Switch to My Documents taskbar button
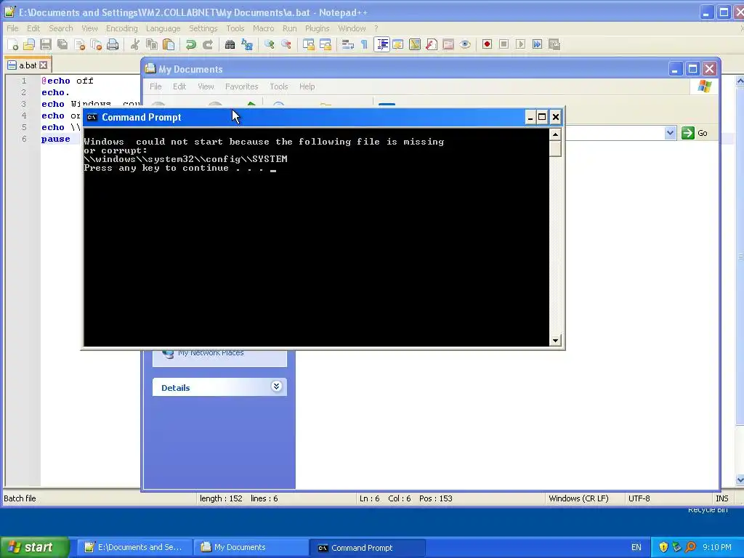The height and width of the screenshot is (558, 744). 251,547
